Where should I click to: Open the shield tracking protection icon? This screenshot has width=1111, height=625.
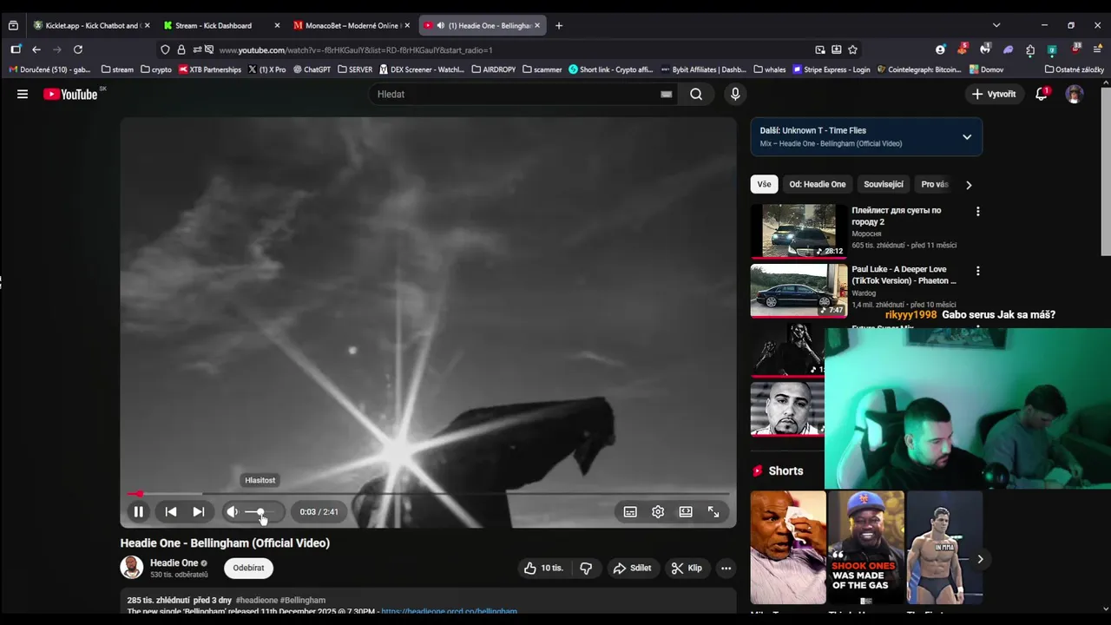(165, 49)
